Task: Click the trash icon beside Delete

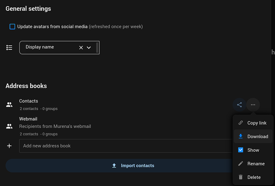Action: (241, 177)
